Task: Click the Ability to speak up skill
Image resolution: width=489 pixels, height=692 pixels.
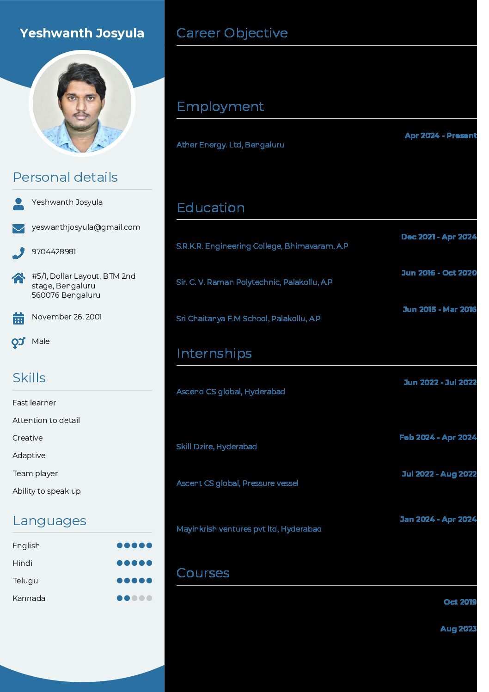Action: click(47, 491)
